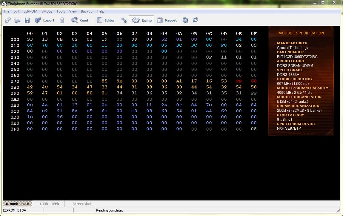The image size is (343, 216).
Task: Open the Backup menu
Action: 87,11
